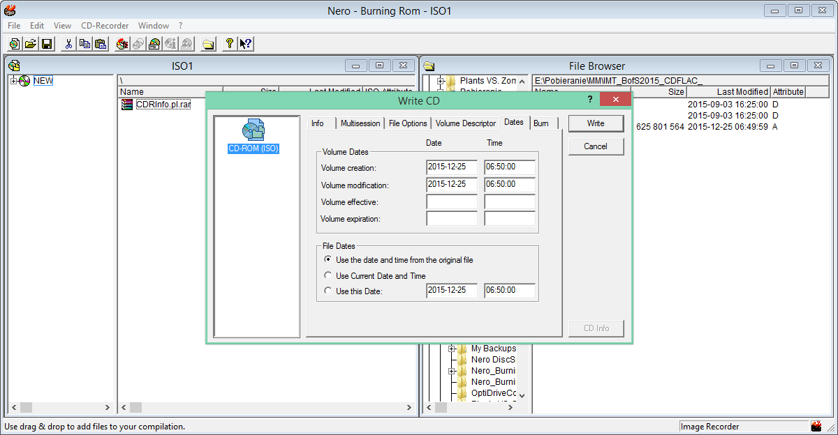Image resolution: width=838 pixels, height=435 pixels.
Task: Click the Open file toolbar icon
Action: 31,44
